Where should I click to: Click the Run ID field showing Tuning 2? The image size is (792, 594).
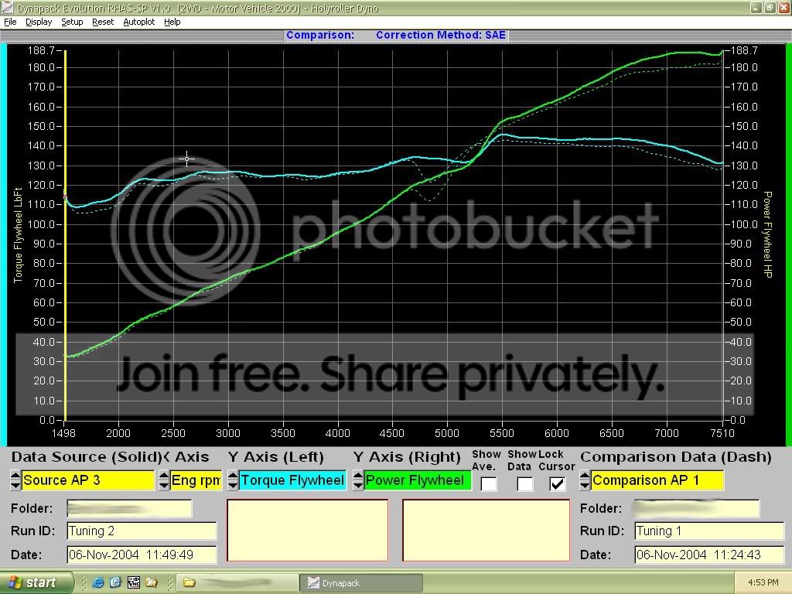[x=142, y=531]
